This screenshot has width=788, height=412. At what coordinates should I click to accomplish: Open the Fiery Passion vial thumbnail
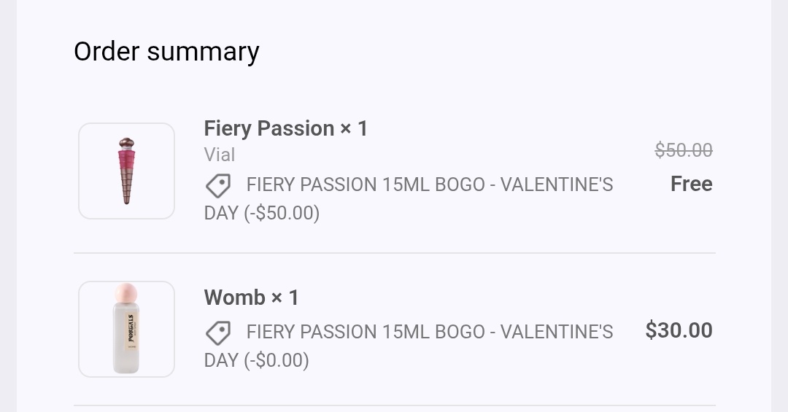(x=126, y=171)
